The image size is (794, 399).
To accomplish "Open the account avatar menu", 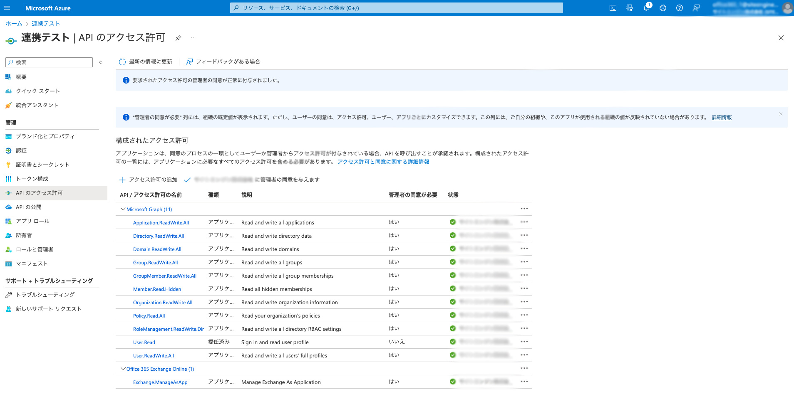I will point(787,8).
